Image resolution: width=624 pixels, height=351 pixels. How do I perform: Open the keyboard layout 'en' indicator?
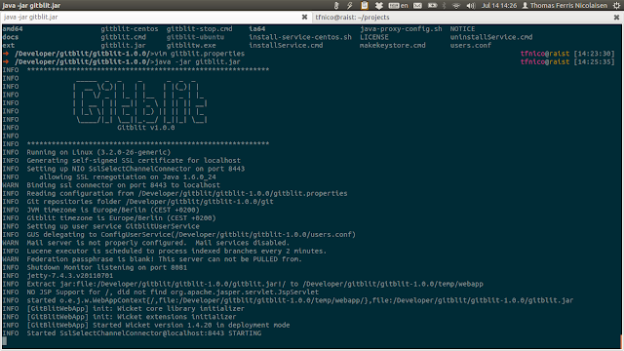pos(399,5)
